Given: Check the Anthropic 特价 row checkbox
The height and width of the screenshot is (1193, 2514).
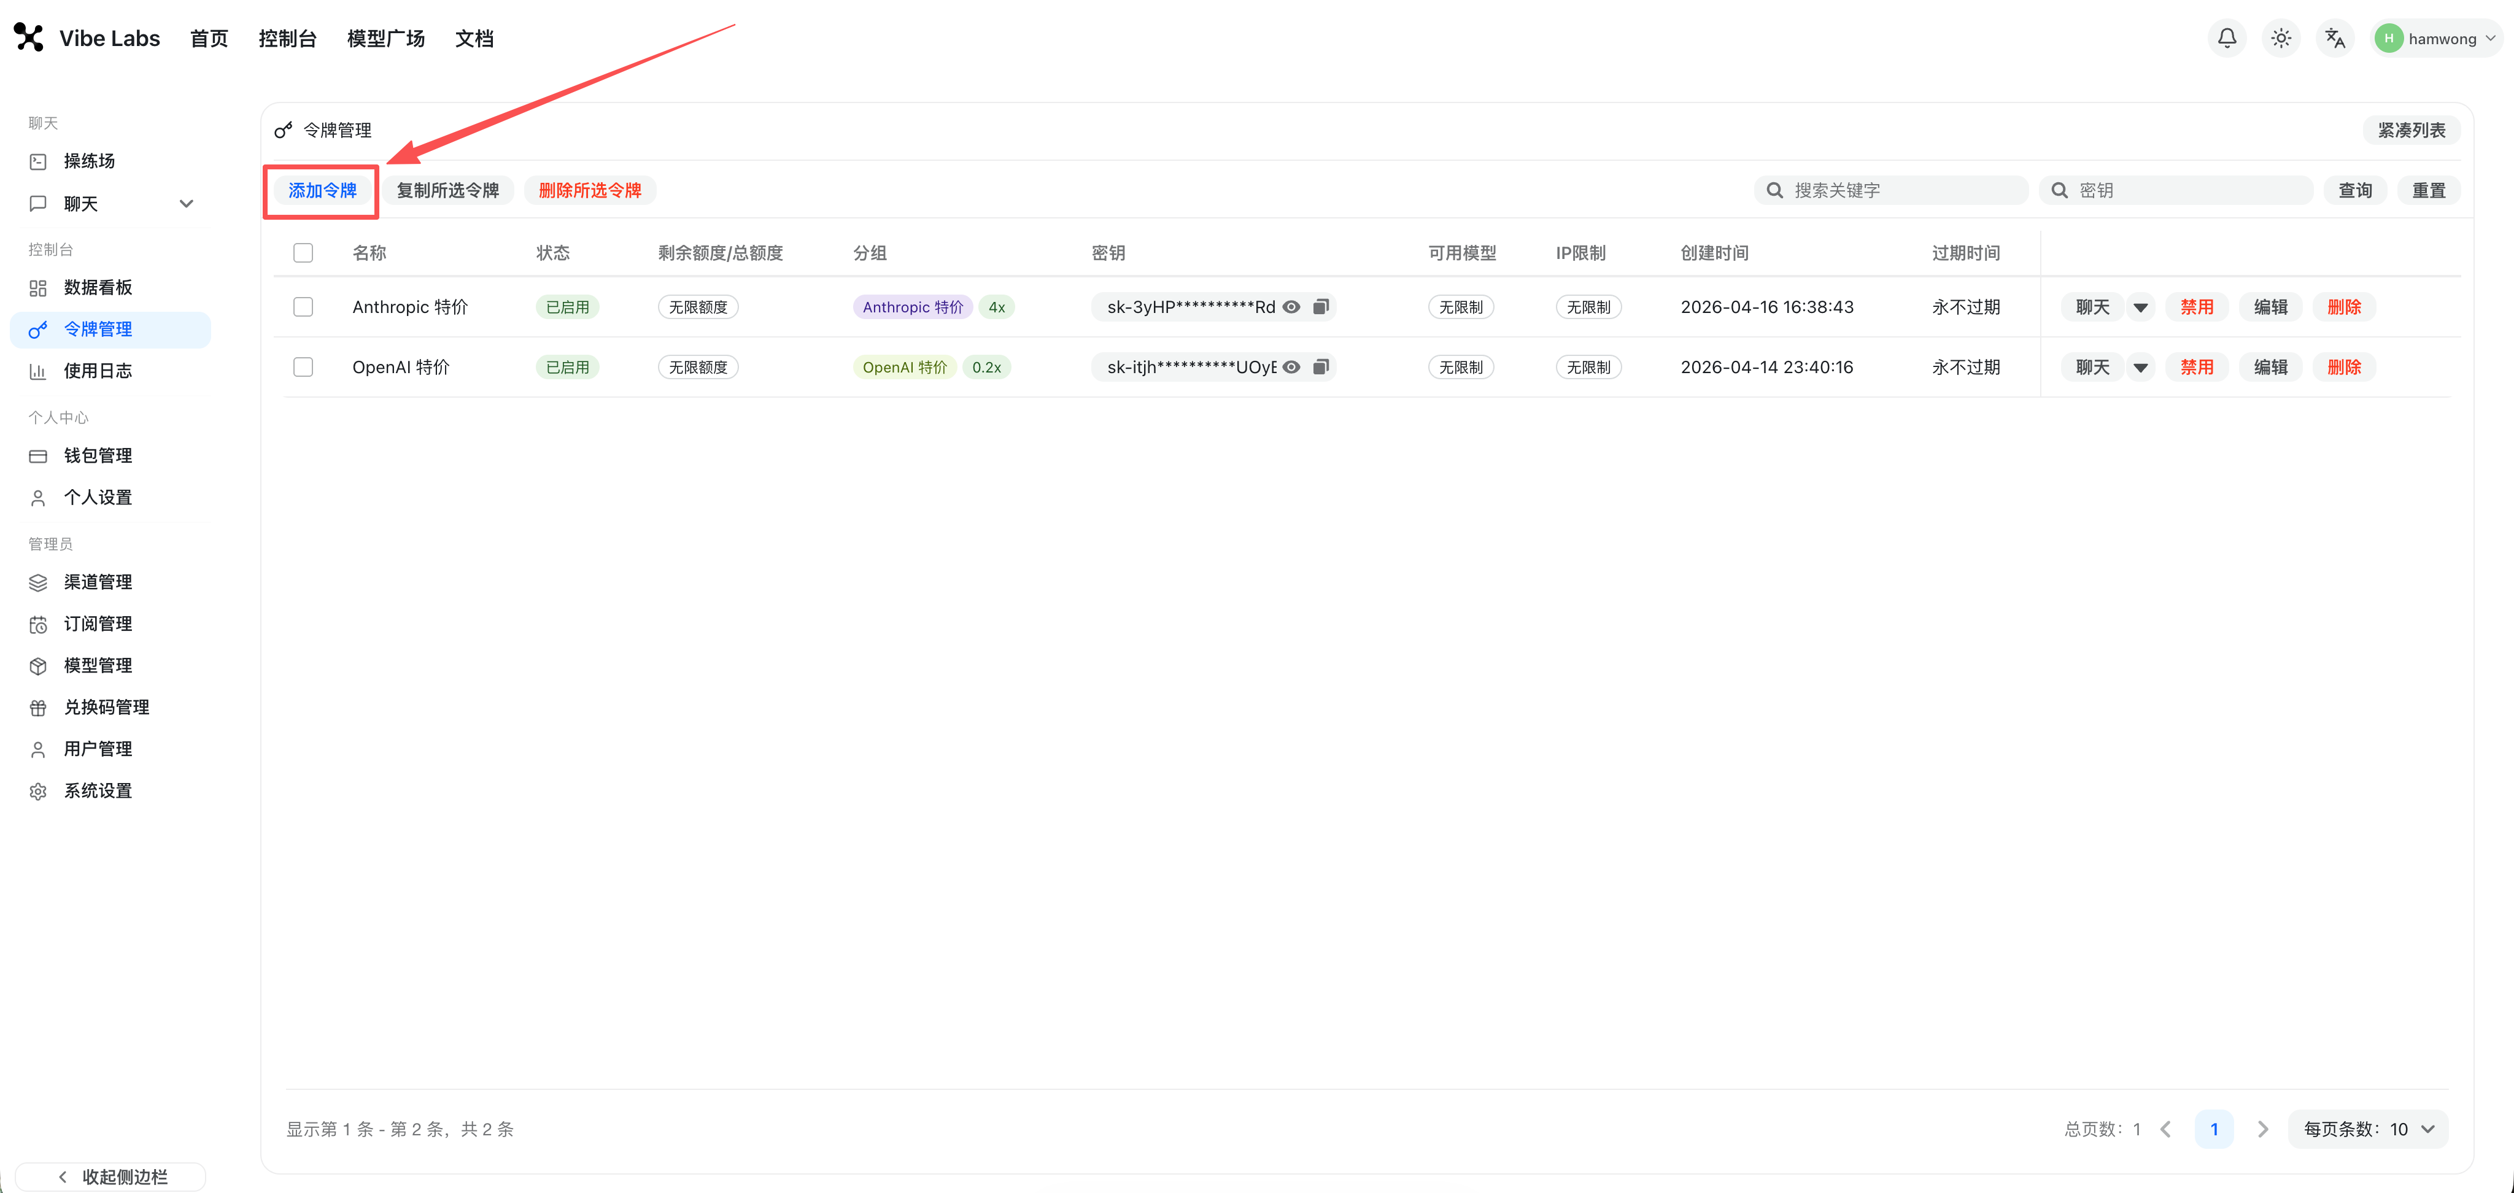Looking at the screenshot, I should point(303,306).
